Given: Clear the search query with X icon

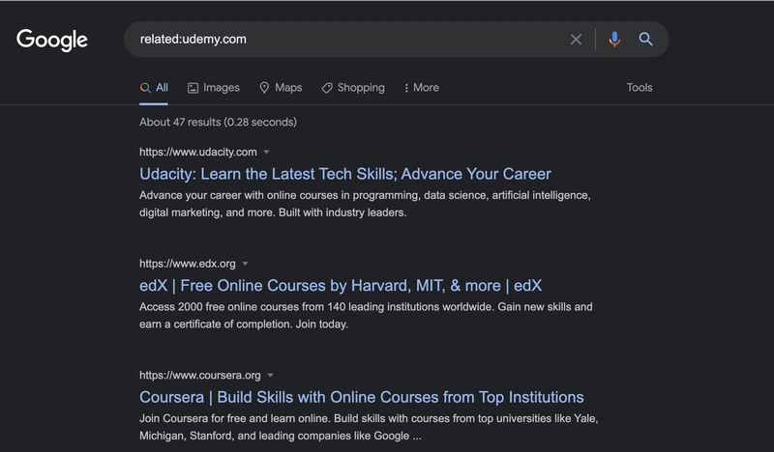Looking at the screenshot, I should point(576,40).
